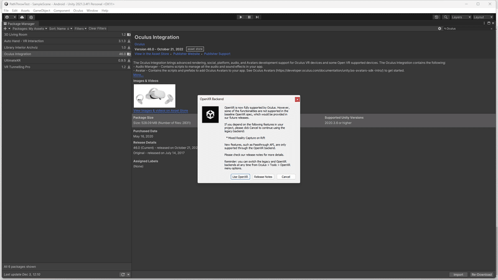Open the Oculus publisher link
This screenshot has width=498, height=280.
[139, 44]
